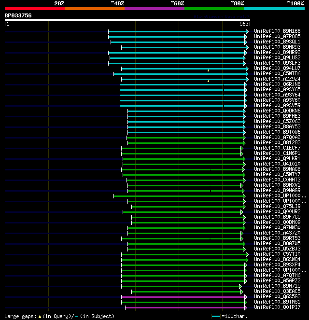Click the orange ~40% legend segment
The height and width of the screenshot is (320, 309).
tap(95, 9)
